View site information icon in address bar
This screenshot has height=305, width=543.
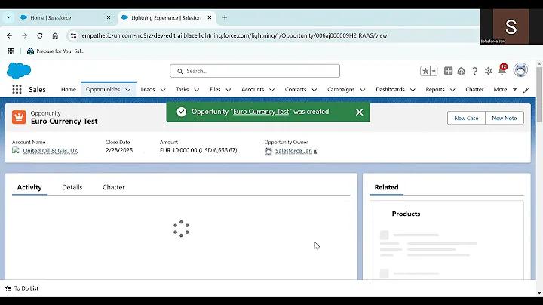click(x=73, y=35)
